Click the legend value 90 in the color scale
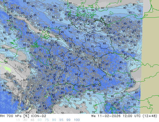The width and height of the screenshot is (159, 122). (54, 120)
